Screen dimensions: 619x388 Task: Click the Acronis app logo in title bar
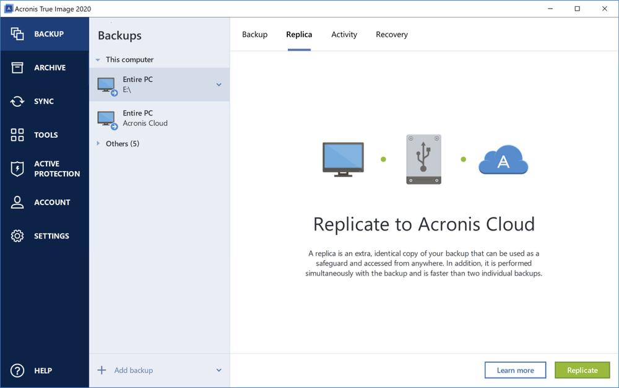[x=9, y=9]
